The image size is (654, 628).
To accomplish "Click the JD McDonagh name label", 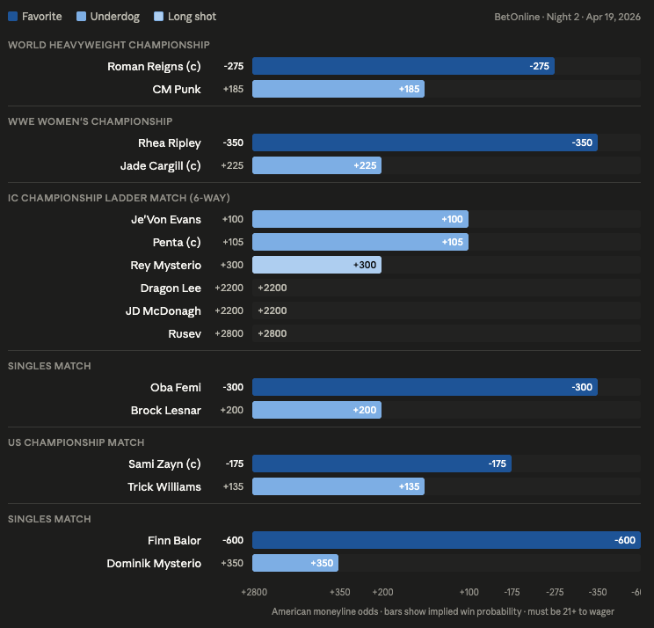I will [163, 310].
